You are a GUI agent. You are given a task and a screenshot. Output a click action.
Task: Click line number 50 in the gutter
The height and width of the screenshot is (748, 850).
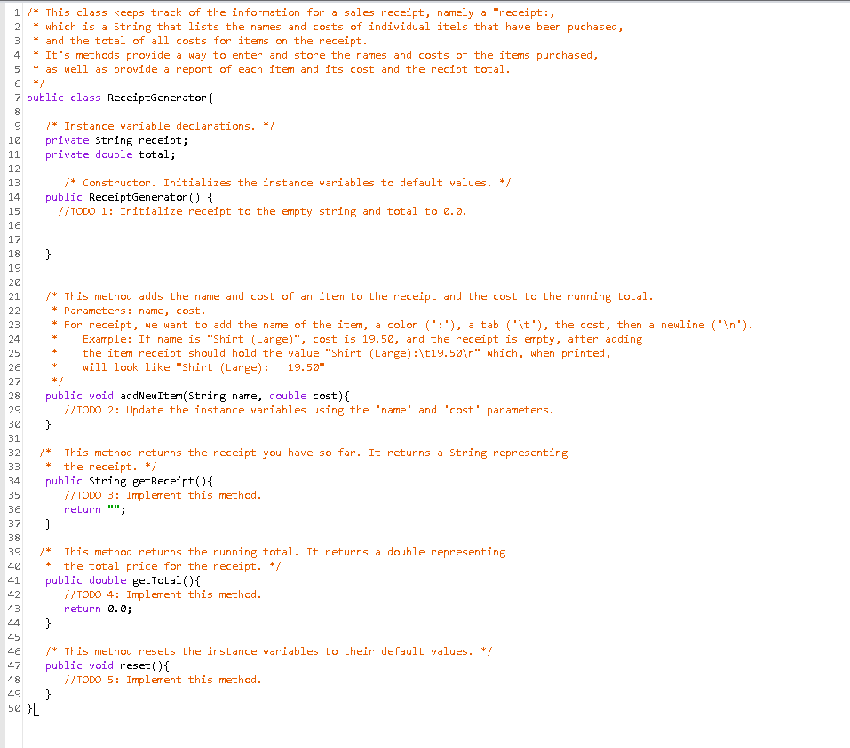tap(12, 707)
